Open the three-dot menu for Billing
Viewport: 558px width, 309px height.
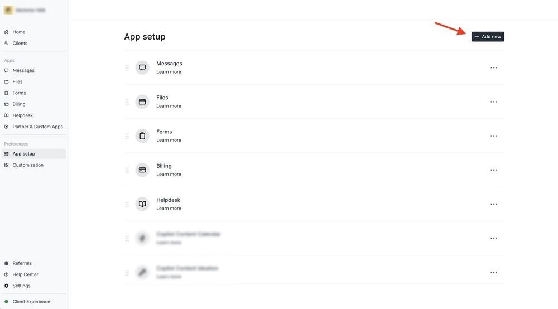[494, 170]
